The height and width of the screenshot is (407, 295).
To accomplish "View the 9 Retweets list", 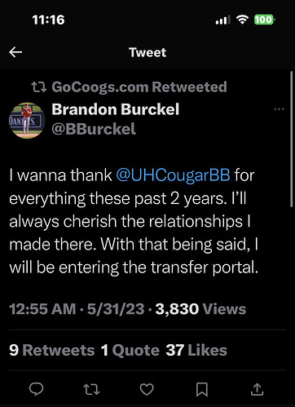I will pyautogui.click(x=52, y=350).
